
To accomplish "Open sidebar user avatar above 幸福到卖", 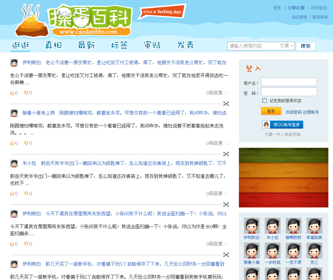I will [314, 226].
